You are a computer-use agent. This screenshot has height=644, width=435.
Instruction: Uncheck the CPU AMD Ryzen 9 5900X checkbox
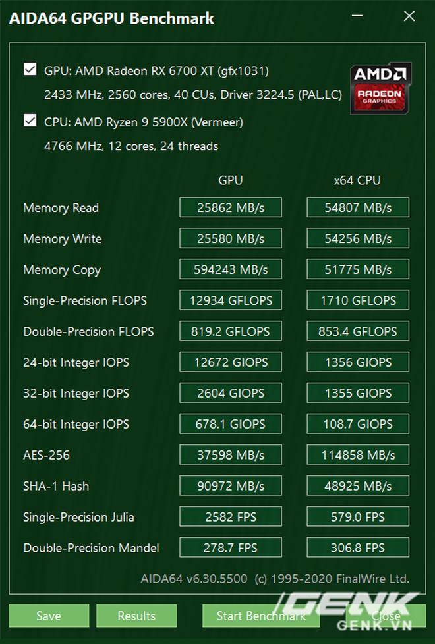30,121
